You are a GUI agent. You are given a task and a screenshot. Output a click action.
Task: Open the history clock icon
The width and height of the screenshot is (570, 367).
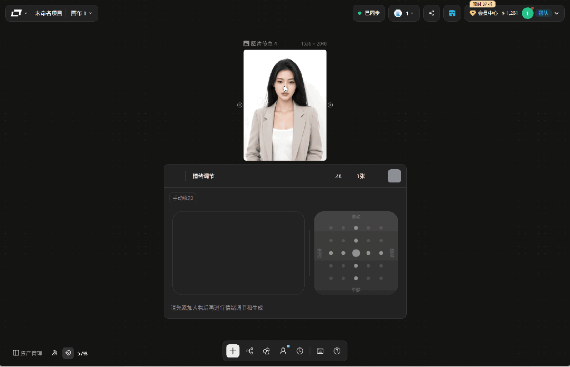tap(300, 351)
